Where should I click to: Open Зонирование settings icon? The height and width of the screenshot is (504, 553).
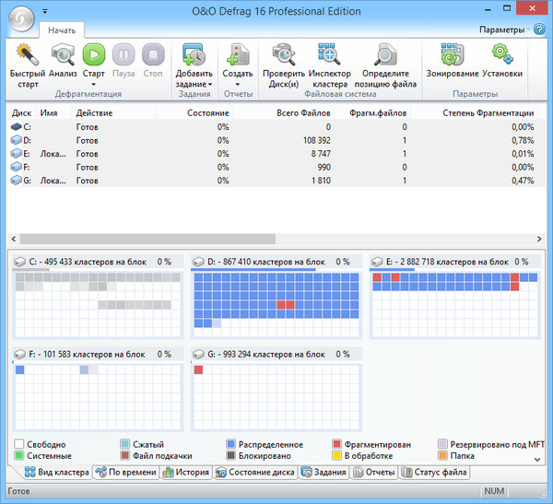(x=452, y=54)
